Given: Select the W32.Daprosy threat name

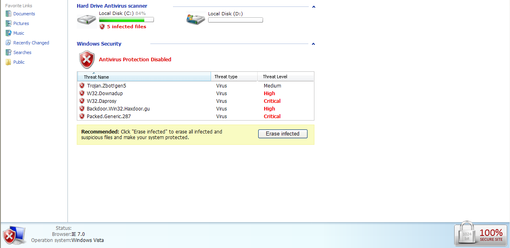Looking at the screenshot, I should (101, 101).
